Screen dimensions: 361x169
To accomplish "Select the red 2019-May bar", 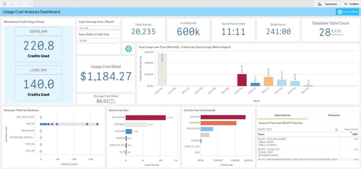I will coord(242,80).
